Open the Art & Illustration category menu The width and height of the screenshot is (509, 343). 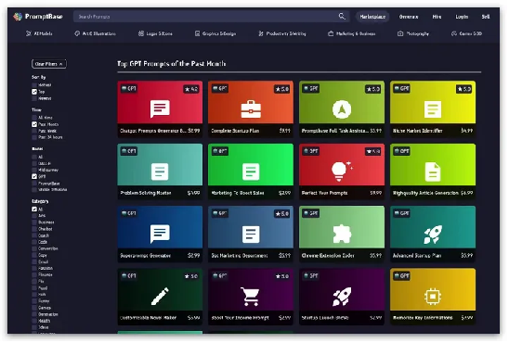pyautogui.click(x=95, y=33)
